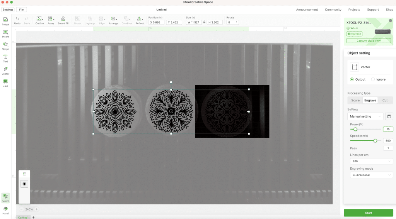396x219 pixels.
Task: Click the Smart fill icon
Action: 63,21
